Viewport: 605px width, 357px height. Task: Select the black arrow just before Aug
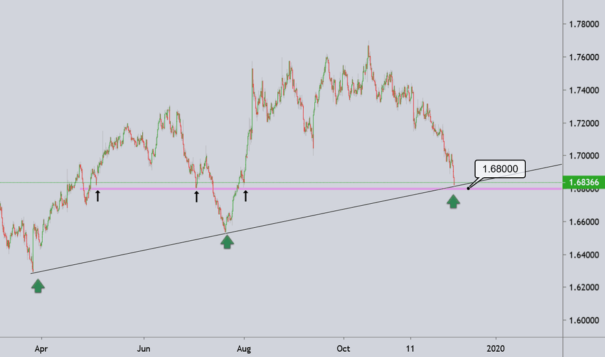pyautogui.click(x=245, y=195)
